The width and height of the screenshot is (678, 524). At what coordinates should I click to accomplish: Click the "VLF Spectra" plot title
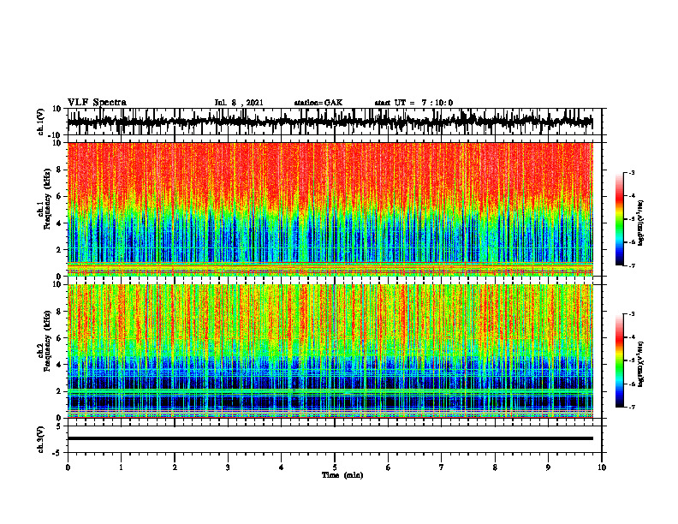coord(97,103)
